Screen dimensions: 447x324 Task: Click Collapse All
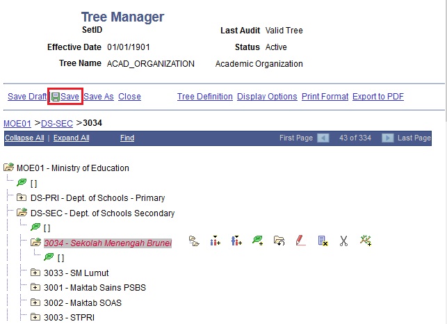click(x=24, y=138)
